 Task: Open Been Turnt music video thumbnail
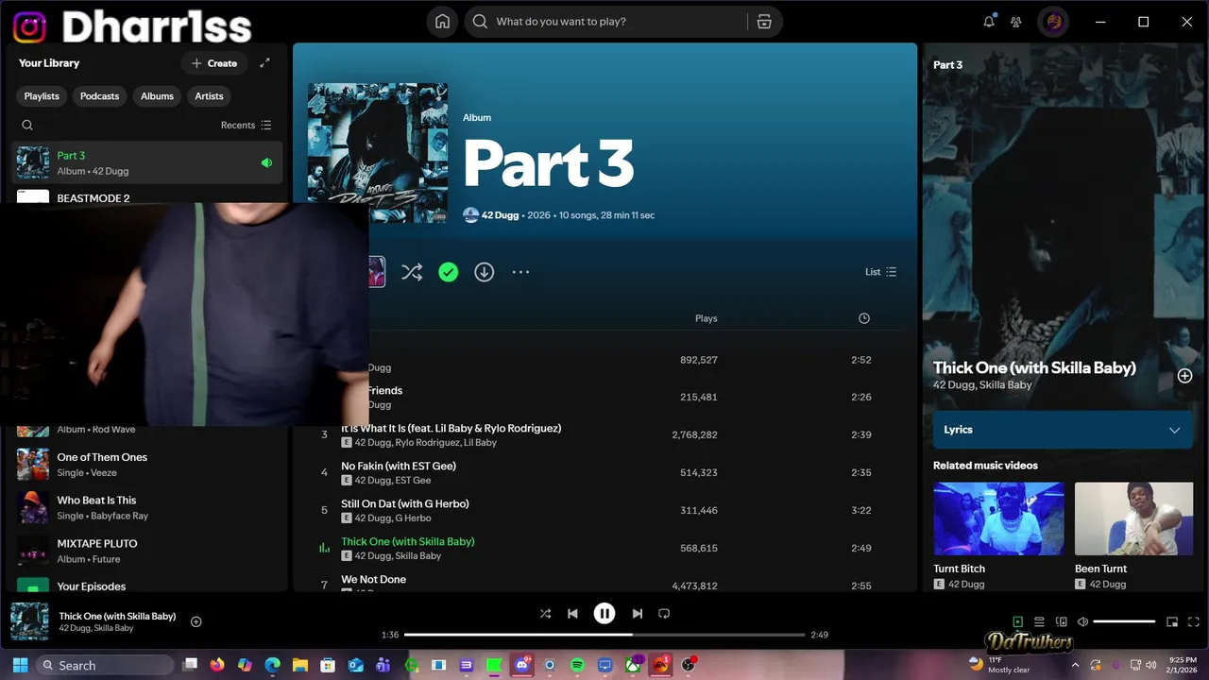1133,518
